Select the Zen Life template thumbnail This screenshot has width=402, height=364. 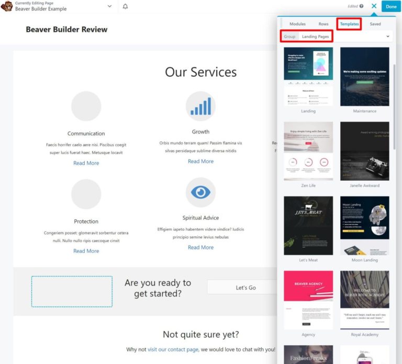click(x=308, y=151)
